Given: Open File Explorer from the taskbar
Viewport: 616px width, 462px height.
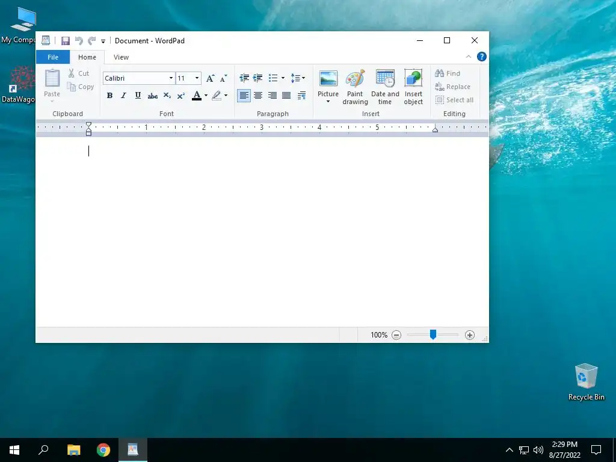Looking at the screenshot, I should tap(73, 450).
